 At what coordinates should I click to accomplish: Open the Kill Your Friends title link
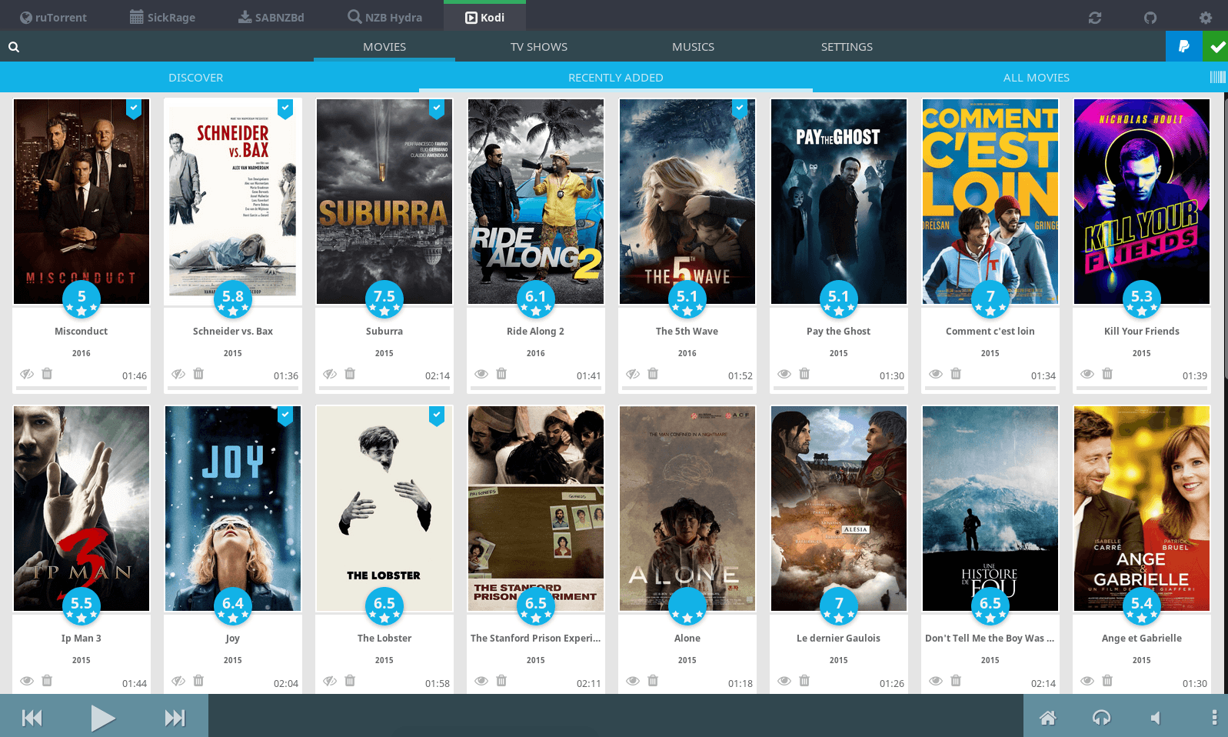point(1141,332)
